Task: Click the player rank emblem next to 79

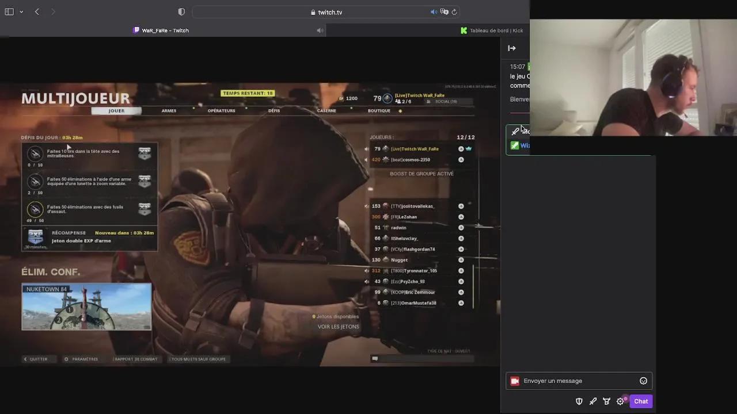Action: (387, 98)
